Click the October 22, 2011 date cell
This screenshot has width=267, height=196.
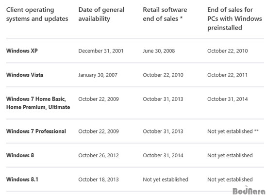pyautogui.click(x=227, y=75)
